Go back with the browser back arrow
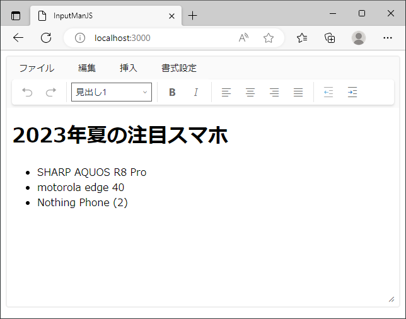The height and width of the screenshot is (319, 406). coord(18,38)
